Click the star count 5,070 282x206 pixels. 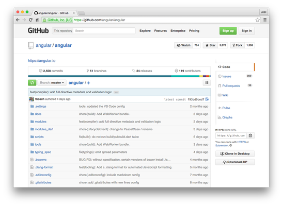coord(223,45)
